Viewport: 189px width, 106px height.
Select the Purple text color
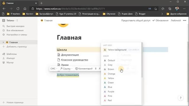(121, 92)
